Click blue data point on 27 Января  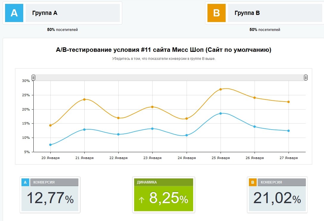[x=289, y=131]
